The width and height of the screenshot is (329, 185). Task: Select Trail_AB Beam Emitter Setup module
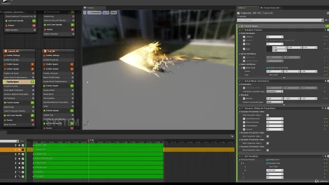(58, 78)
